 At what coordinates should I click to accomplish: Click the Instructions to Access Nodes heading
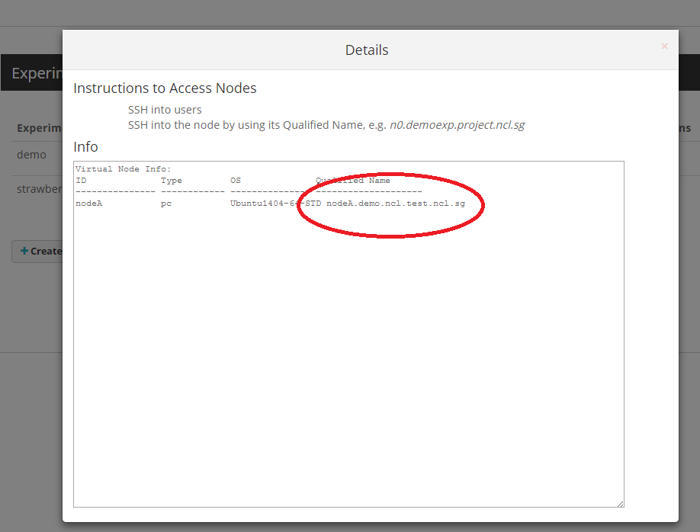tap(165, 88)
